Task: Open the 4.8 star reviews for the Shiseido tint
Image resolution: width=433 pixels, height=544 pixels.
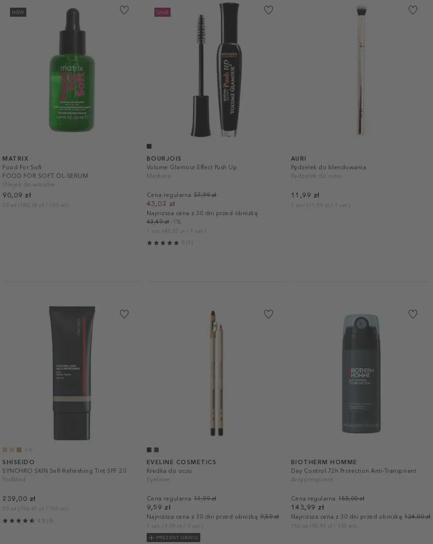Action: pos(28,520)
